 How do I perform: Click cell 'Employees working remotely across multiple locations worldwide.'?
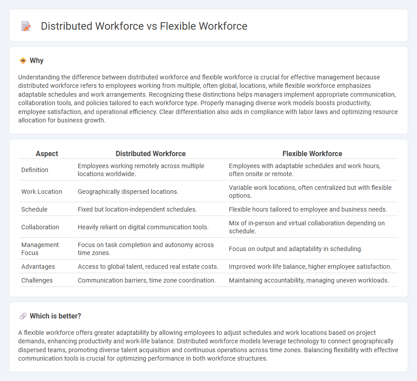point(150,170)
